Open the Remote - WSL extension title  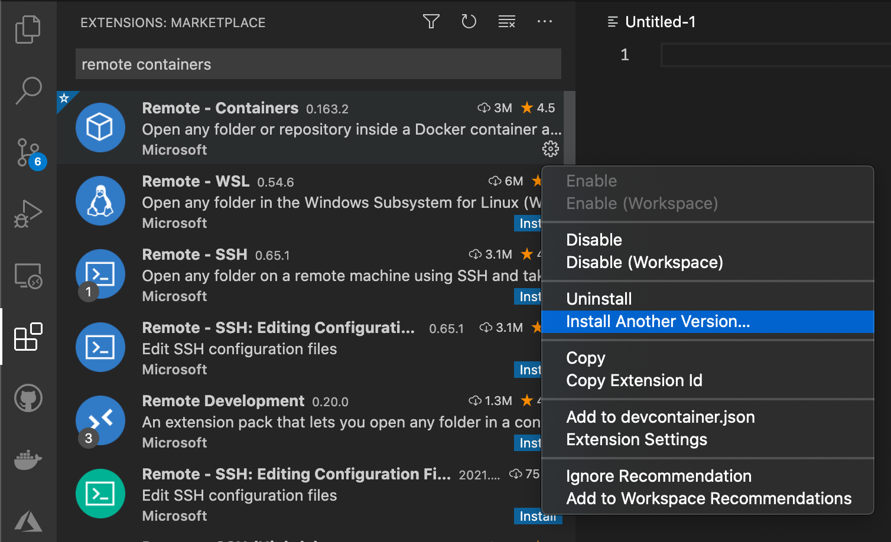tap(196, 181)
